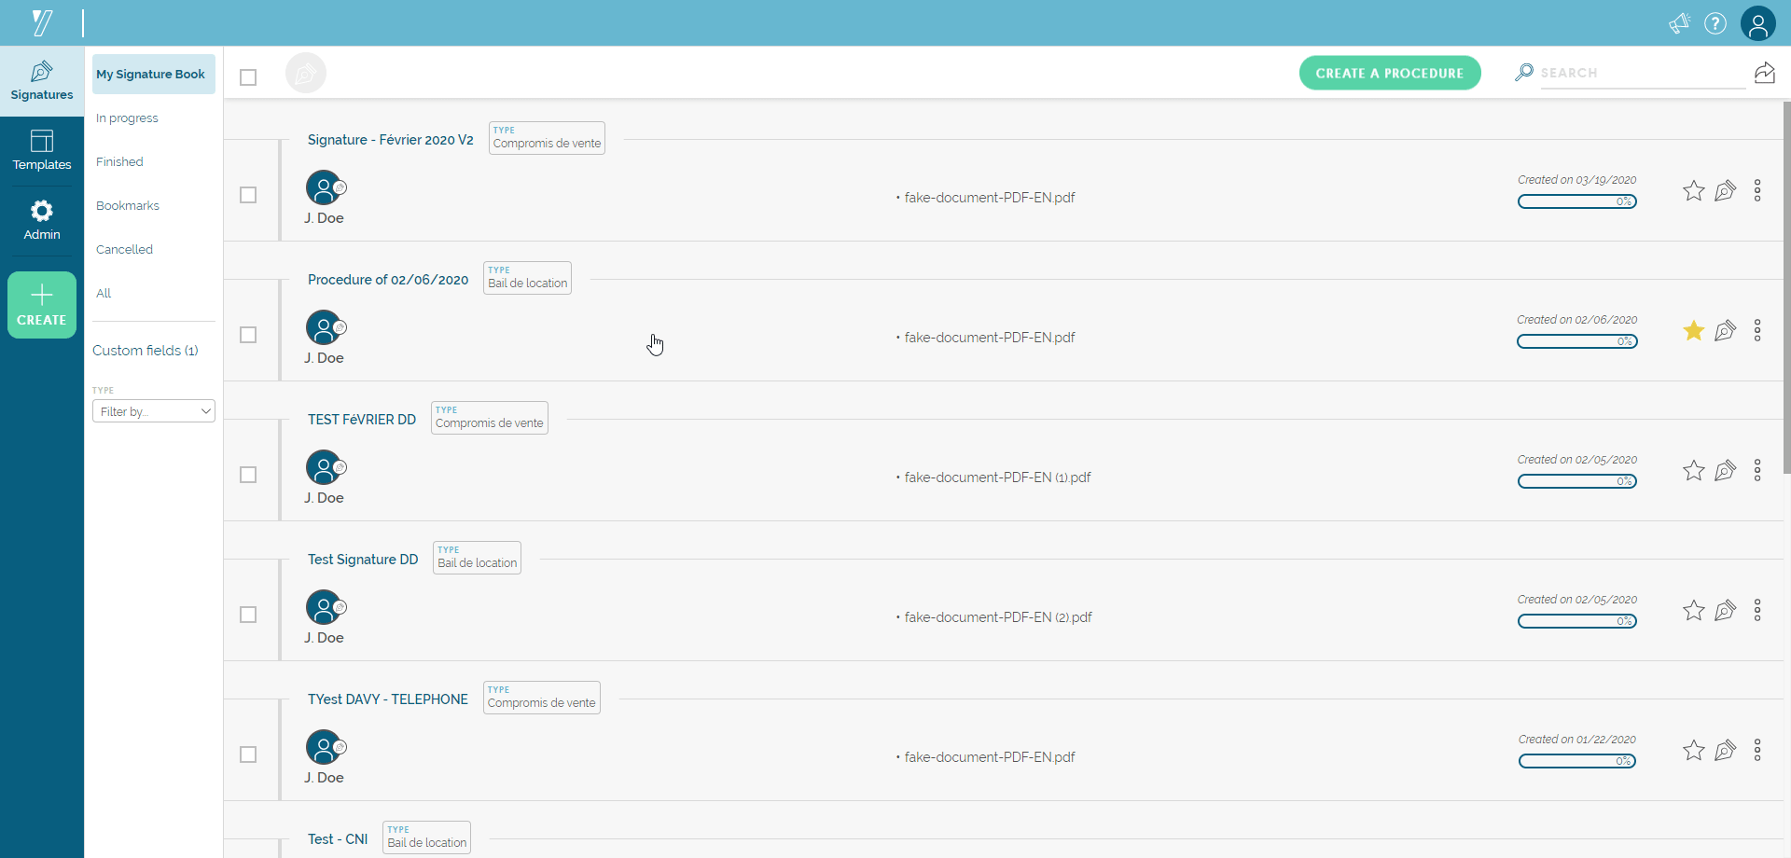Open more options for Procedure of 02/06/2020
Viewport: 1791px width, 858px height.
(x=1757, y=331)
